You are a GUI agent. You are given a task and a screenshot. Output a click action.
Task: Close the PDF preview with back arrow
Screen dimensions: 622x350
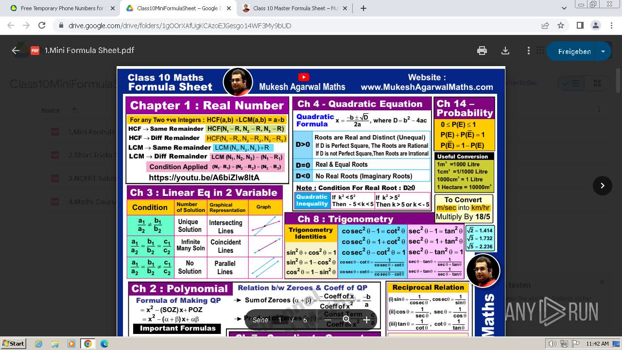[16, 51]
